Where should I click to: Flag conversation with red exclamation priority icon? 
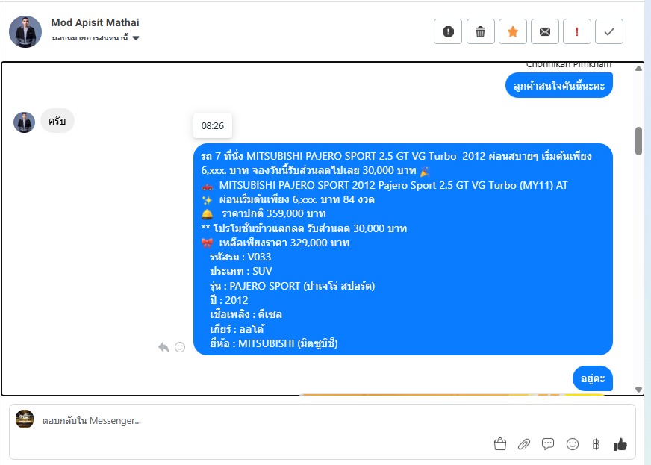pos(576,31)
